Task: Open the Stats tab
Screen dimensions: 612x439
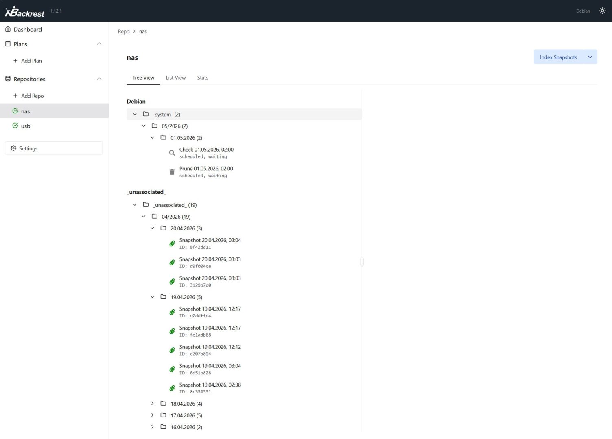Action: (203, 78)
